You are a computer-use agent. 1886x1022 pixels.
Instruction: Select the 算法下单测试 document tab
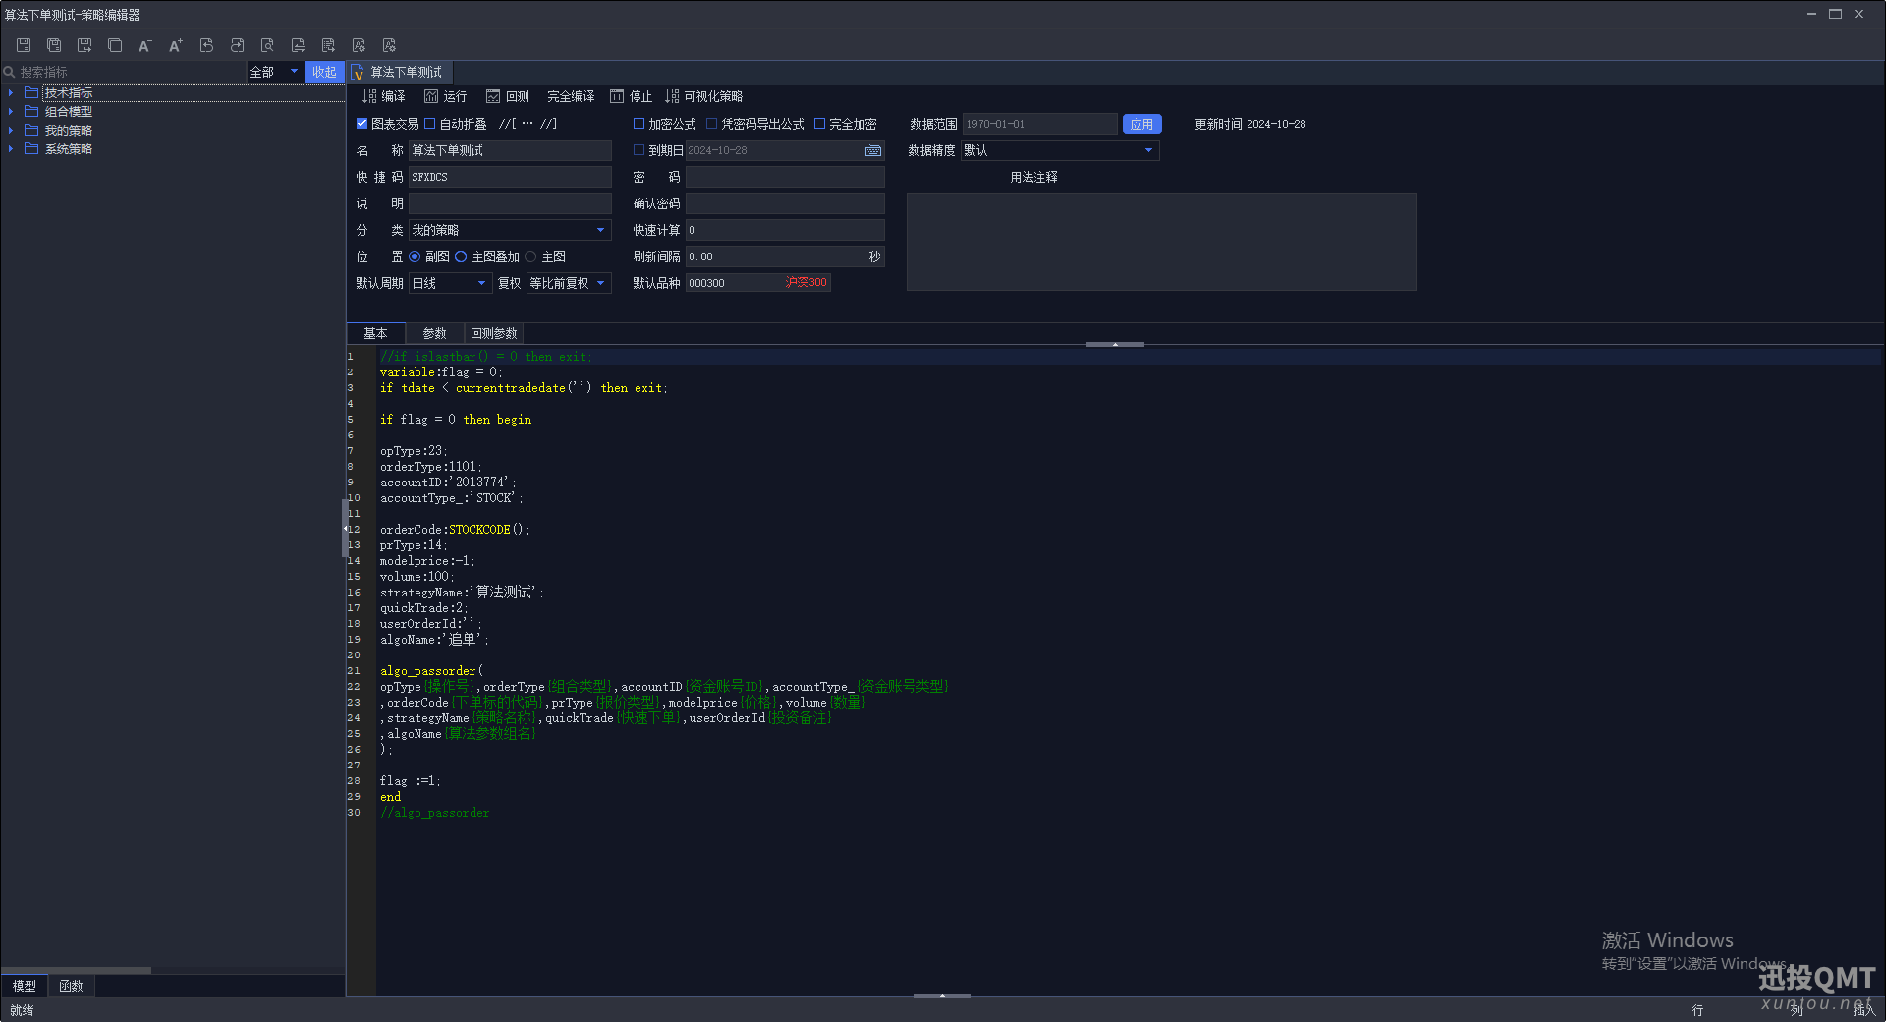pos(399,72)
